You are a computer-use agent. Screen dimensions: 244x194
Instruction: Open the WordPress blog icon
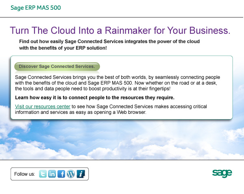(71, 174)
